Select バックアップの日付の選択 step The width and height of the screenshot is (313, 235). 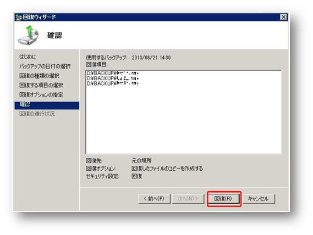point(45,66)
